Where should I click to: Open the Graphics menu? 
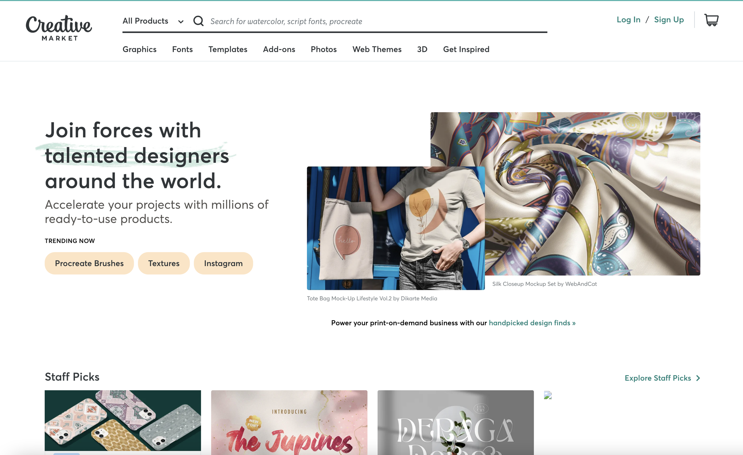pyautogui.click(x=139, y=49)
